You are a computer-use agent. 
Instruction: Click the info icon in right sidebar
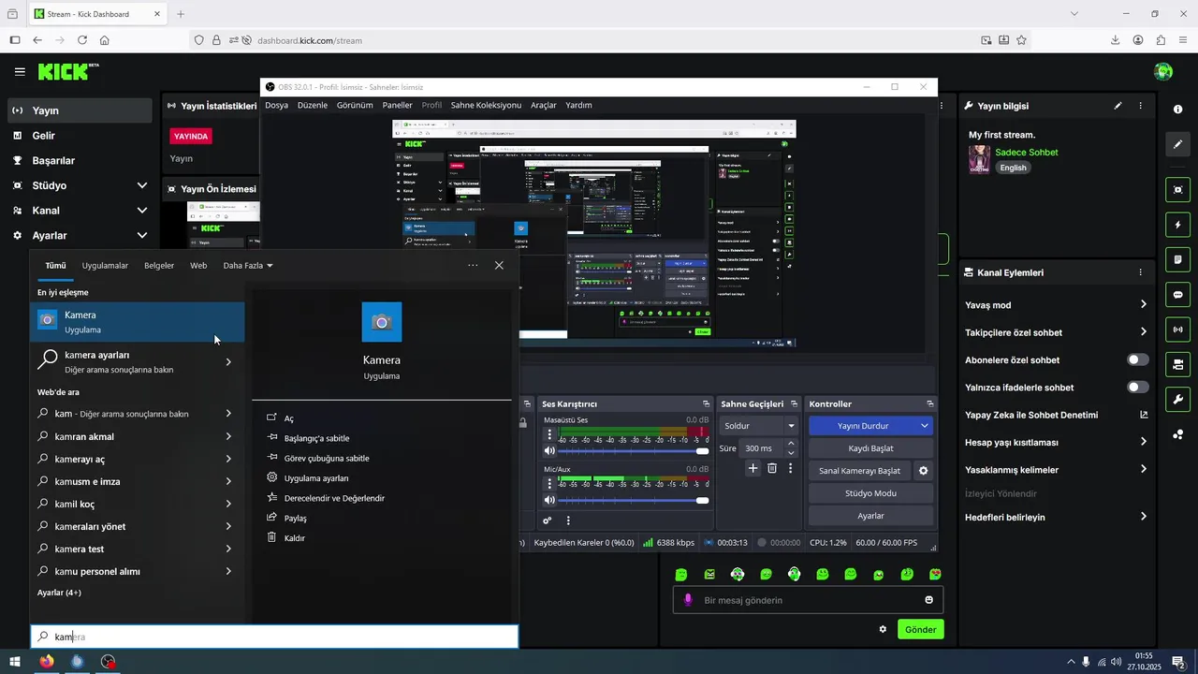coord(1177,110)
